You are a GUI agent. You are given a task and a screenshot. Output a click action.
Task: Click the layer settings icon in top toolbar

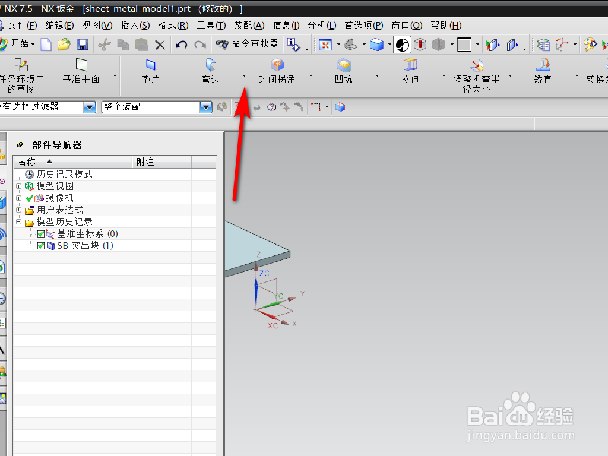pyautogui.click(x=543, y=45)
